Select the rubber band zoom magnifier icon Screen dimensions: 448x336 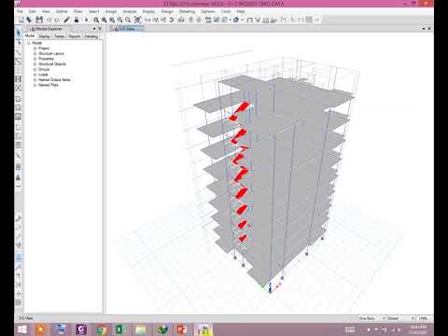[96, 20]
